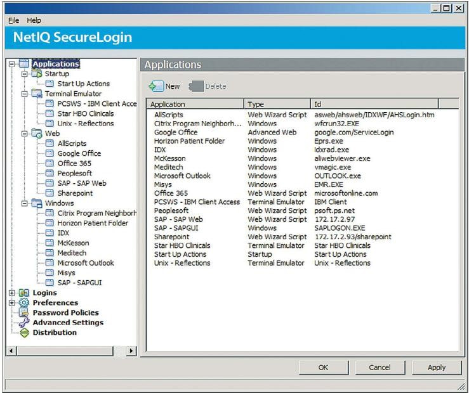Collapse the Terminal Emulator branch
The width and height of the screenshot is (469, 393).
pos(25,94)
